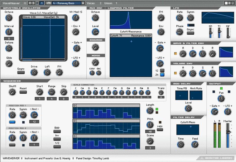Toggle the Inv sequencer button
This screenshot has height=162, width=236.
(57, 139)
